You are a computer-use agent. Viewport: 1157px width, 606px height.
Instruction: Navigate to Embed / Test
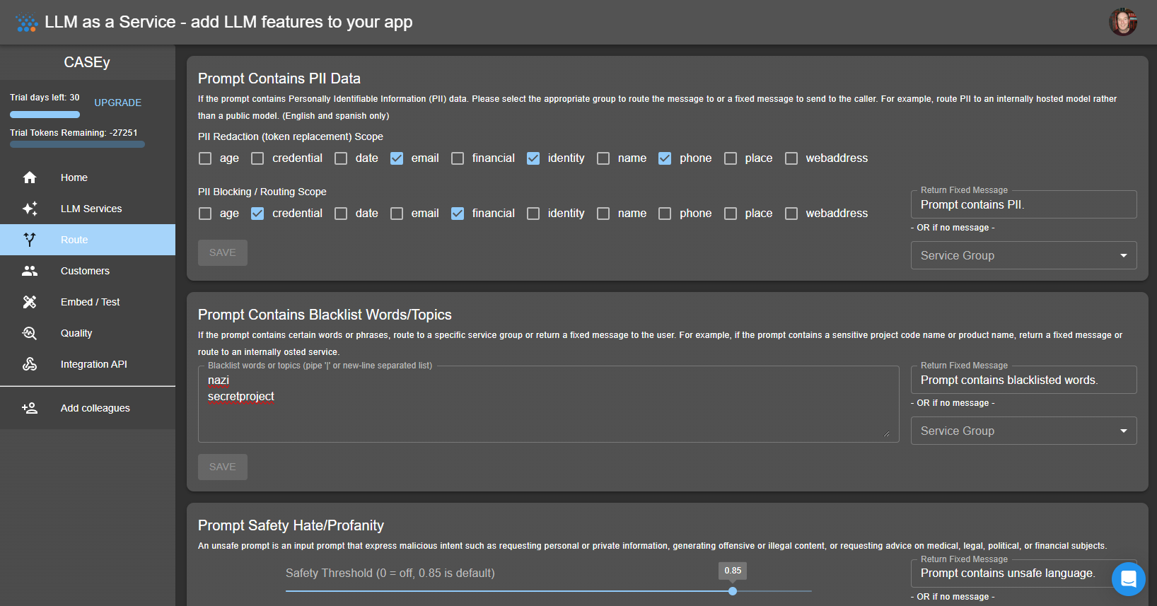(88, 302)
